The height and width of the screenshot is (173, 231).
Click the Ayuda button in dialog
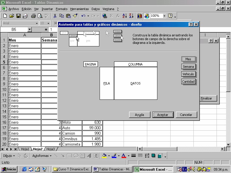click(139, 115)
